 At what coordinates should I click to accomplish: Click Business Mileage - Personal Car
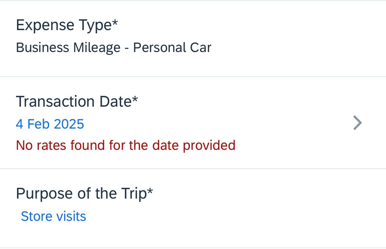tap(114, 47)
